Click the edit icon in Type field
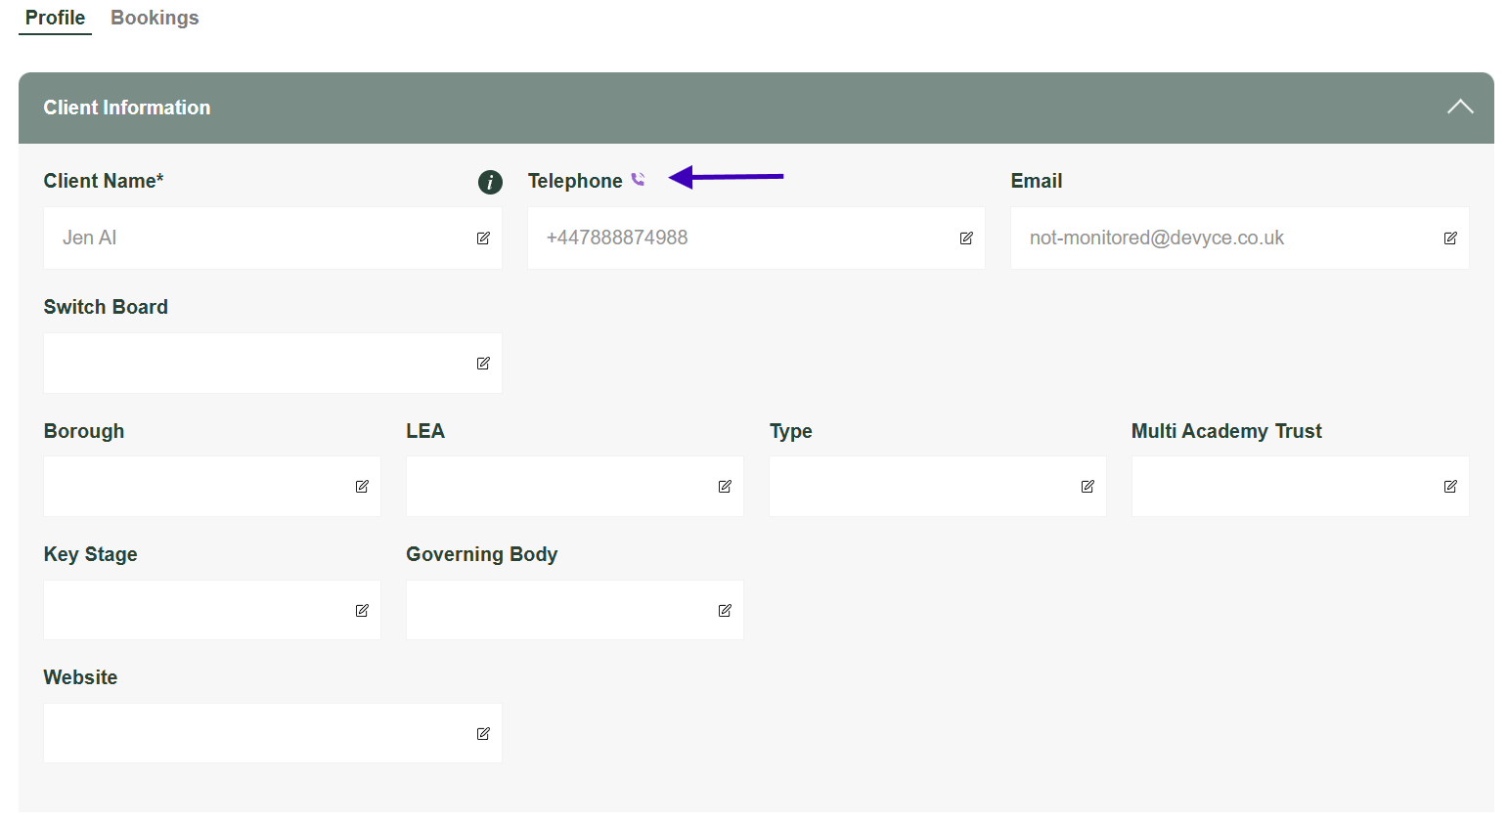 pos(1087,486)
